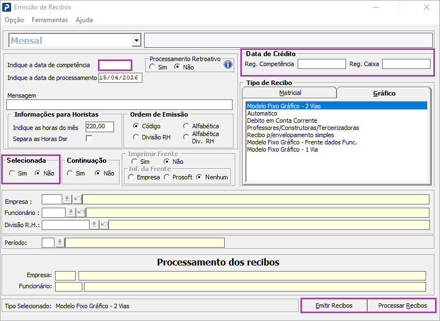Click the blue info icon beside Processamento Retroativo
440x321 pixels.
(x=228, y=65)
